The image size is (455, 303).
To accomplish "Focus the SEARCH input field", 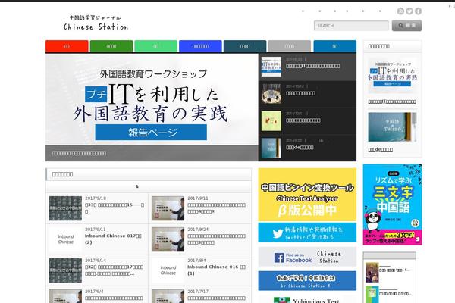I will coord(351,26).
